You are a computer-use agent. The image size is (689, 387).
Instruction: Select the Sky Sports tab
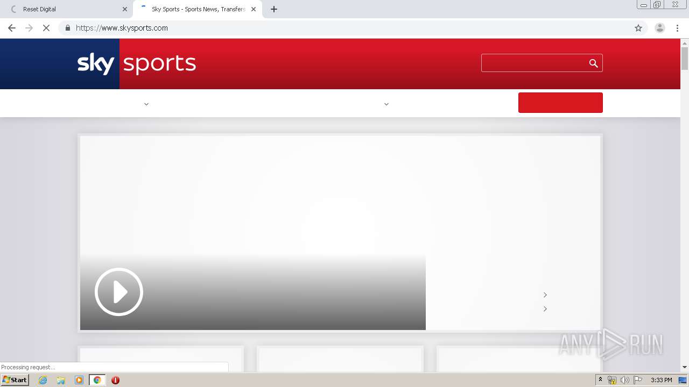click(x=197, y=9)
